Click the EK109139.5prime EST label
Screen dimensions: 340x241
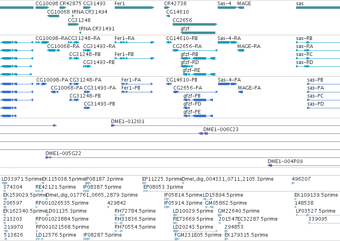316,195
